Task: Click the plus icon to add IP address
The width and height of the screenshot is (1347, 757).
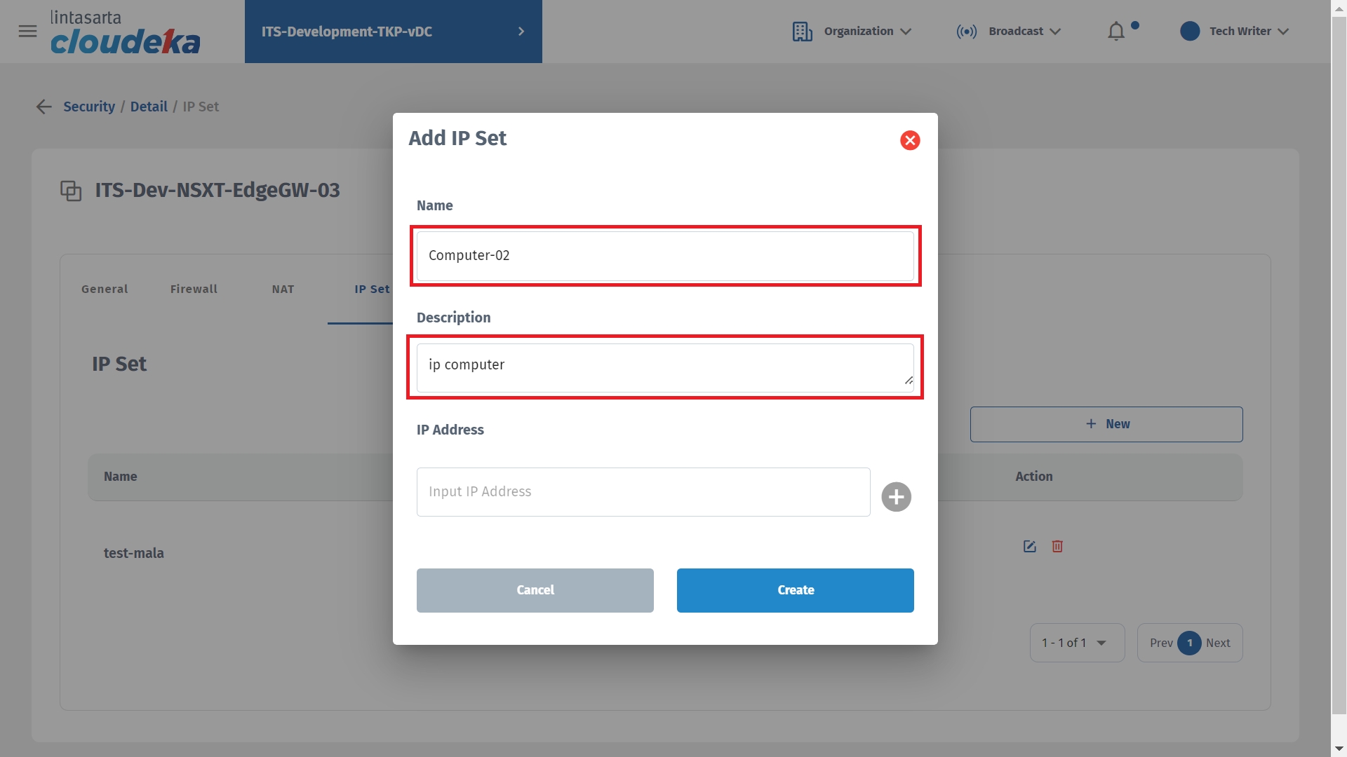Action: 896,497
